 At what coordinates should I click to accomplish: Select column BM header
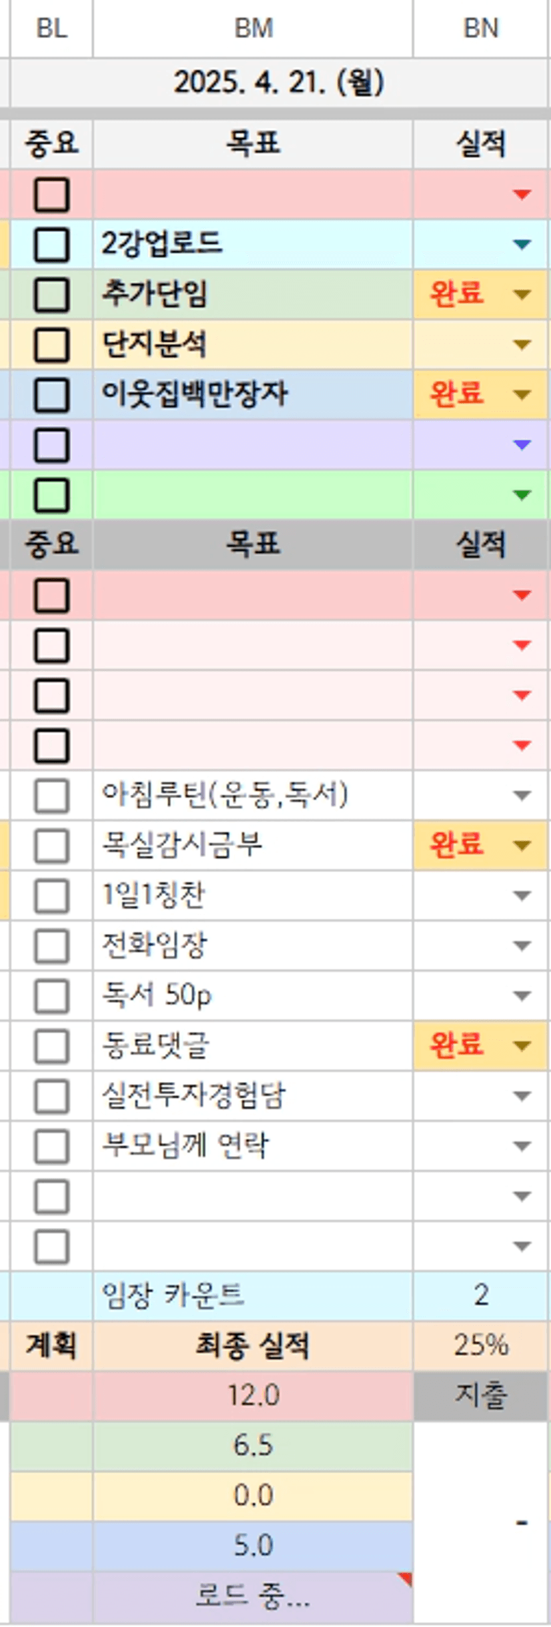coord(253,29)
